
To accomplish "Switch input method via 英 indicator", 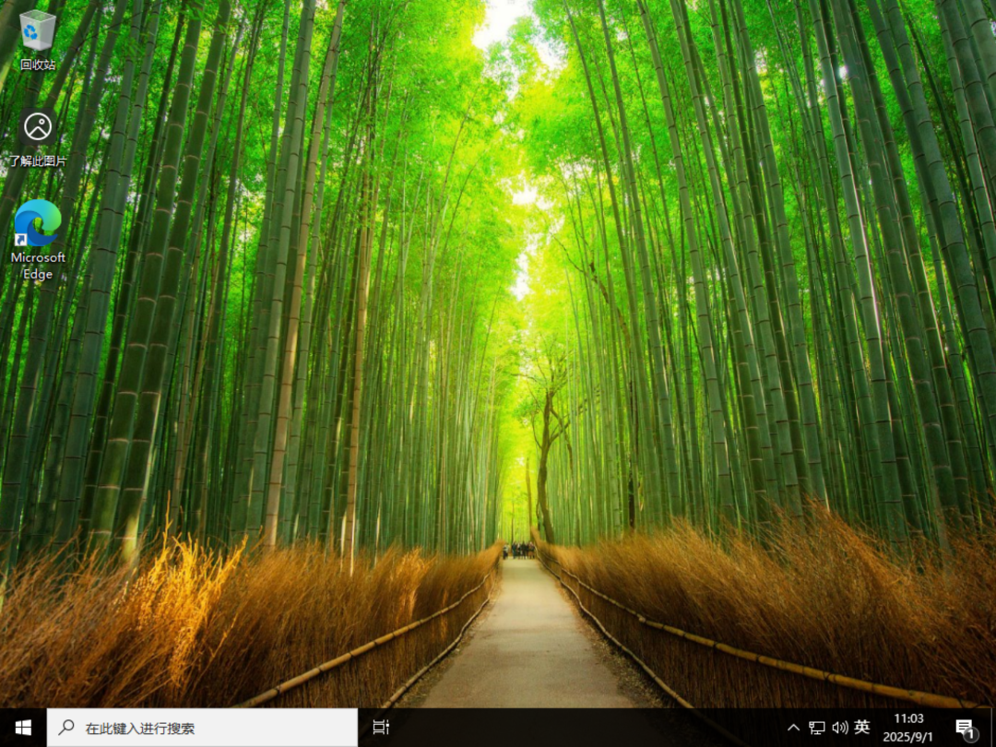I will (x=862, y=727).
